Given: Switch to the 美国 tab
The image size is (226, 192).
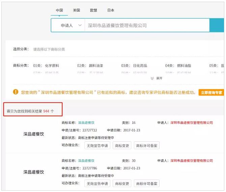Looking at the screenshot, I should click(77, 10).
